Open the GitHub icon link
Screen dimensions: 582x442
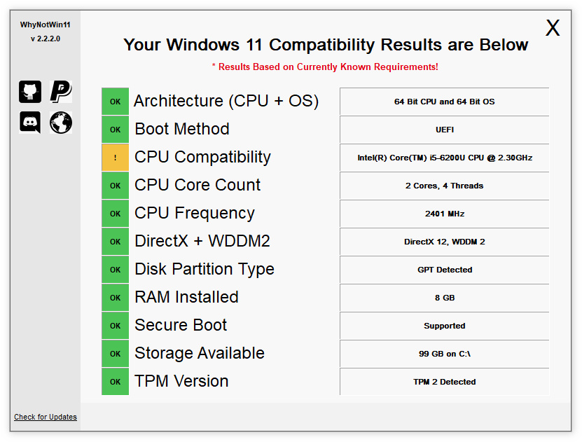coord(30,92)
